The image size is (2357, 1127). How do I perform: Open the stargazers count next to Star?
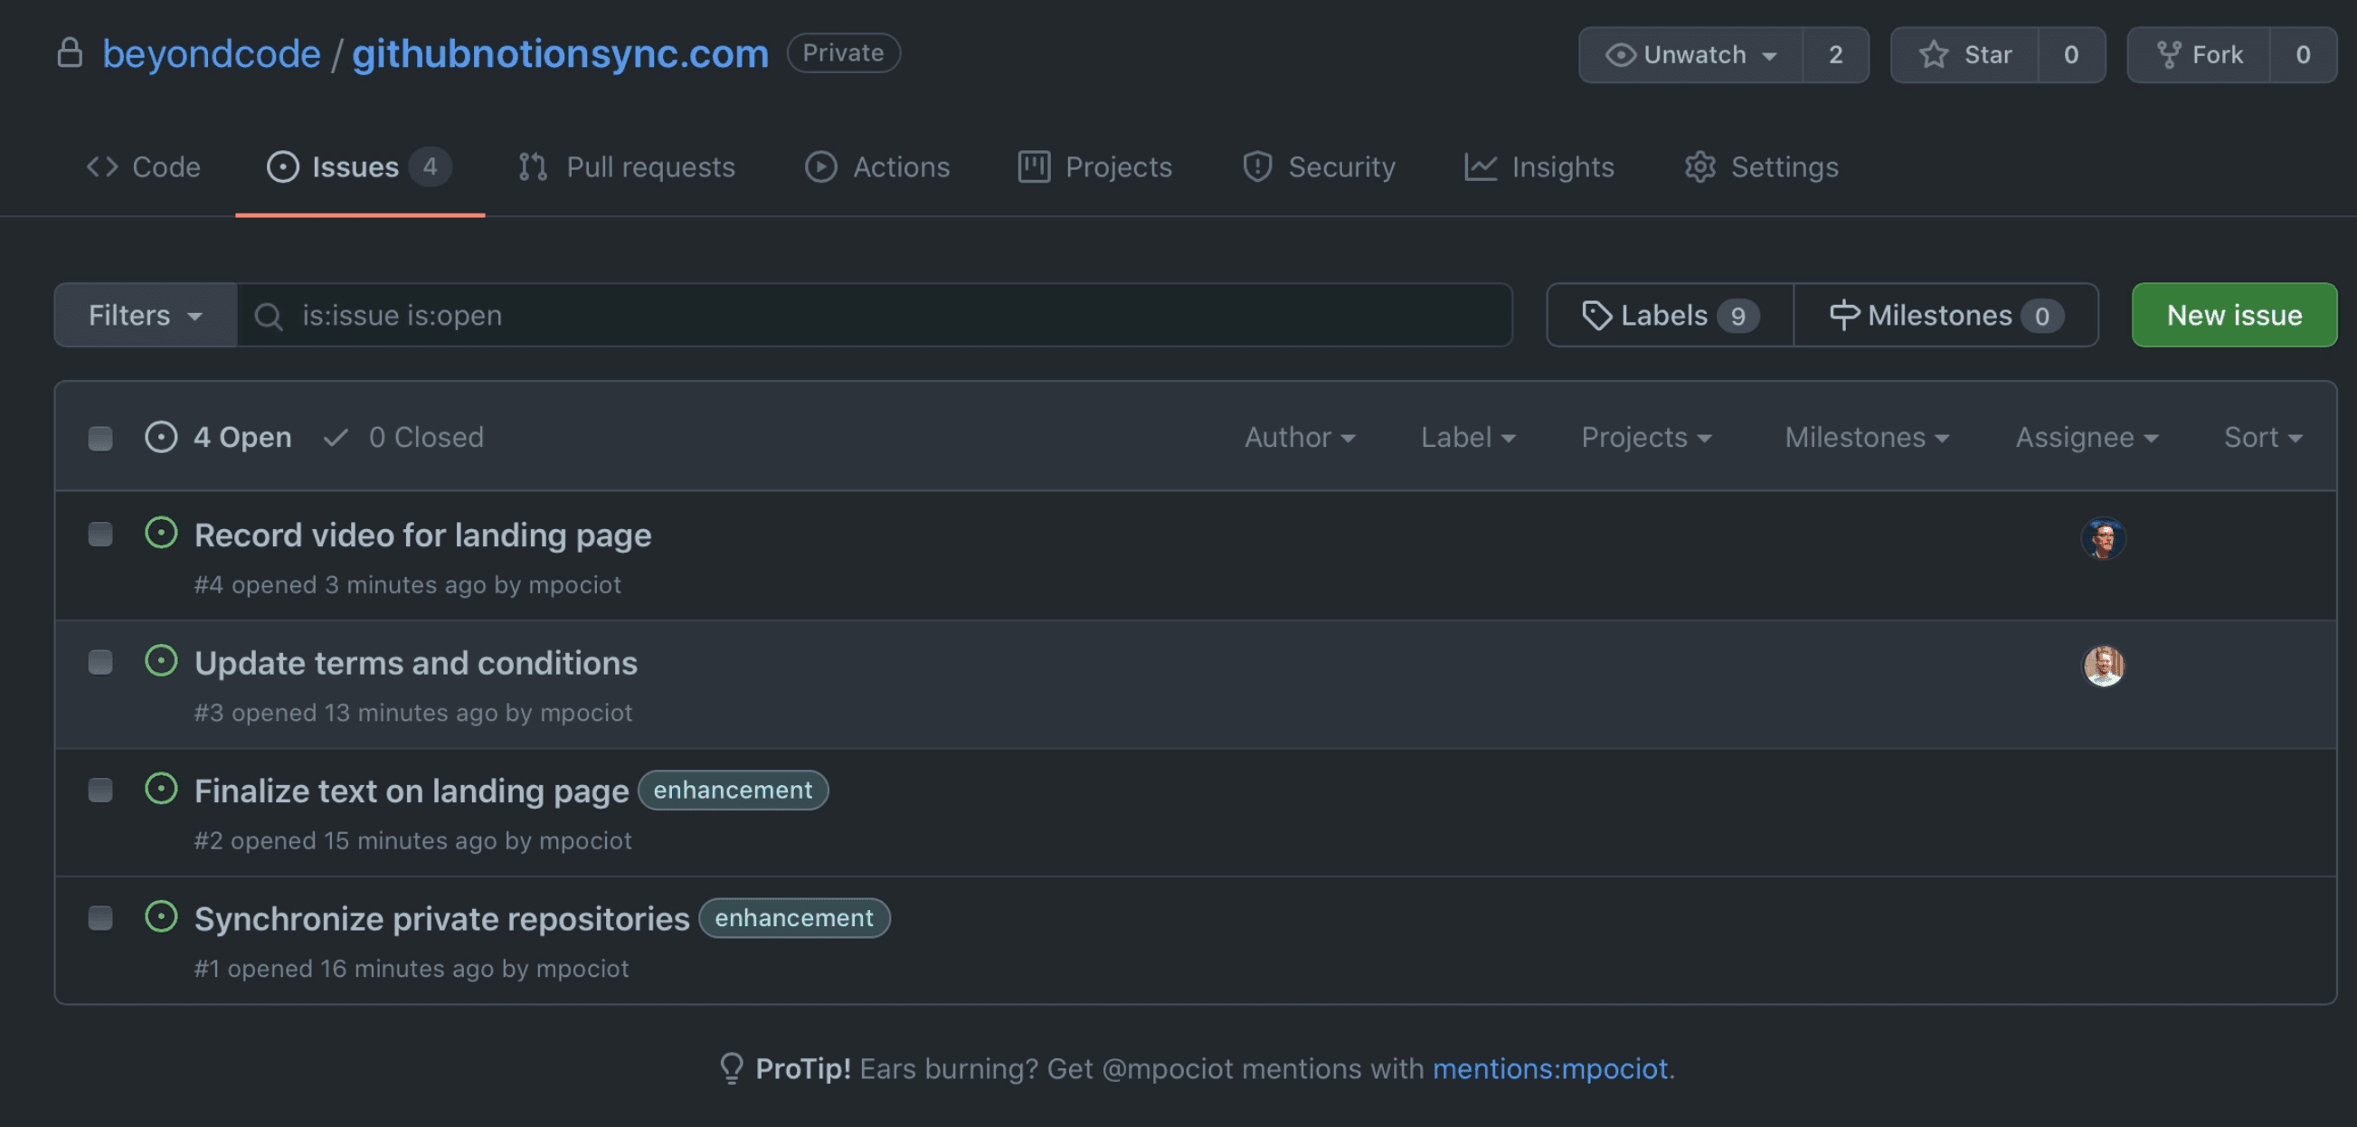tap(2070, 55)
